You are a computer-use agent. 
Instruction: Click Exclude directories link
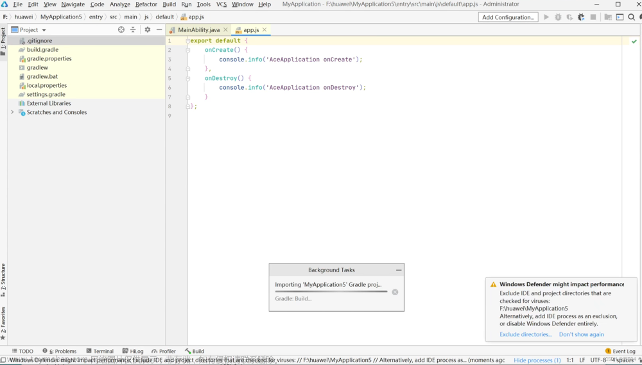pos(526,334)
